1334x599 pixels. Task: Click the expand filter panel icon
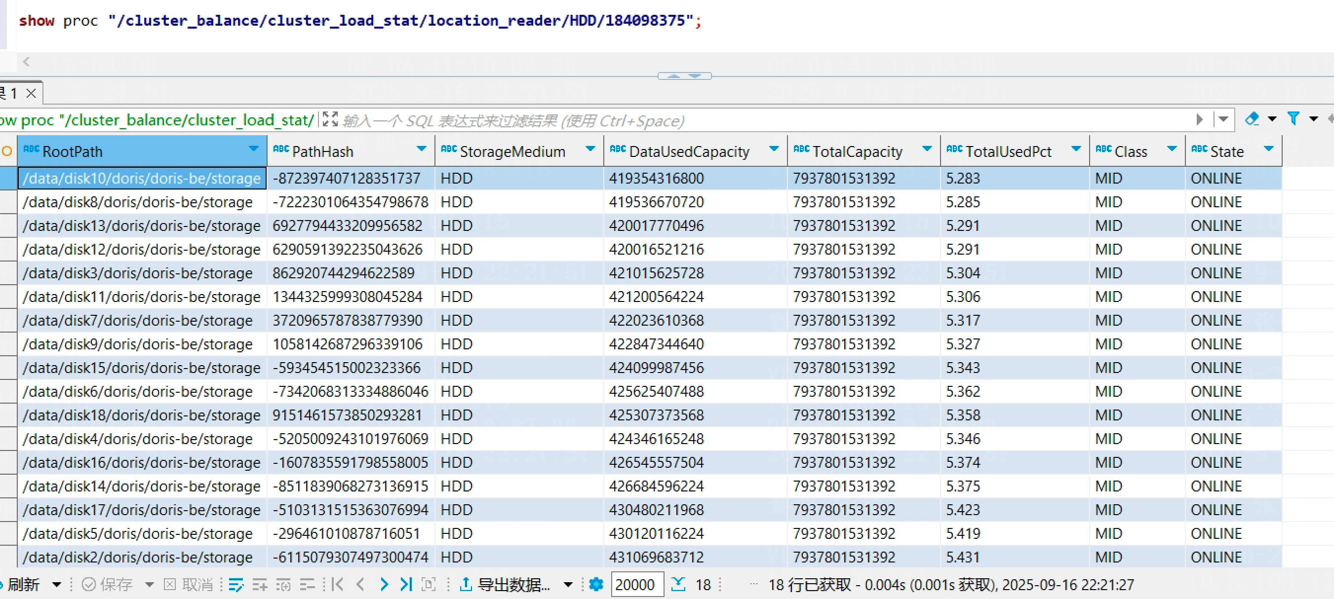pyautogui.click(x=330, y=119)
